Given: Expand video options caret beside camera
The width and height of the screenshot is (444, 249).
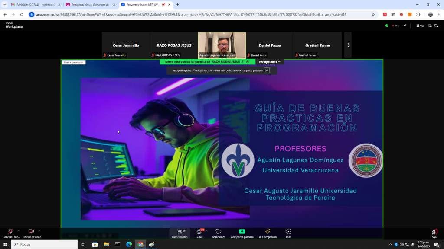Looking at the screenshot, I should click(39, 231).
